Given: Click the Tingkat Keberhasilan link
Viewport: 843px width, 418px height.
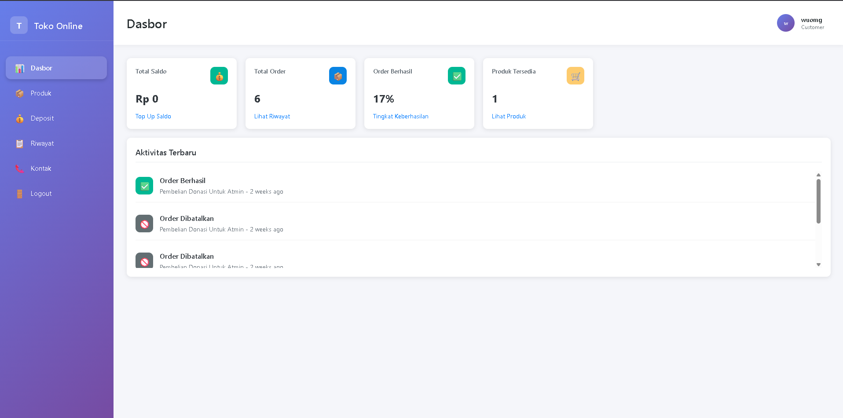Looking at the screenshot, I should (400, 116).
